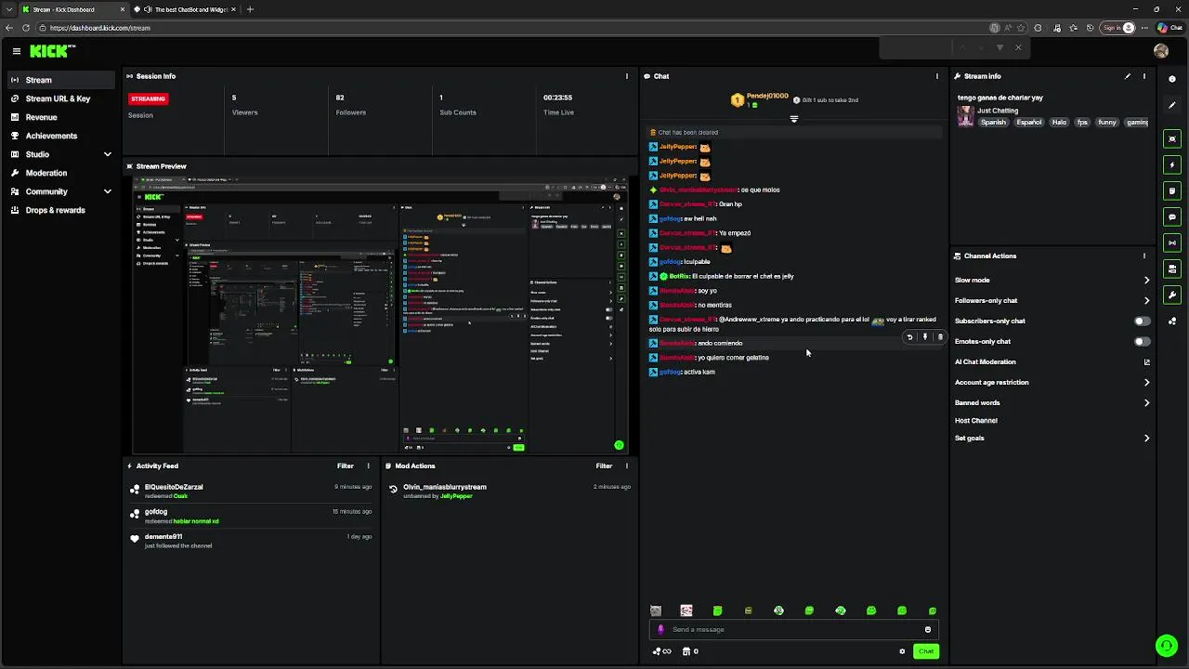Open Set goals options arrow
The image size is (1189, 669).
(1146, 438)
